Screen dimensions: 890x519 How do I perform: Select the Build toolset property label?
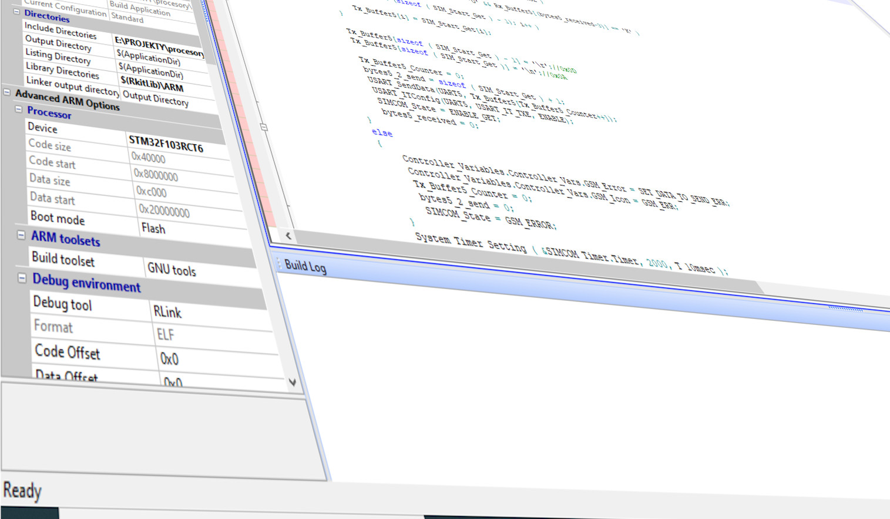(63, 259)
